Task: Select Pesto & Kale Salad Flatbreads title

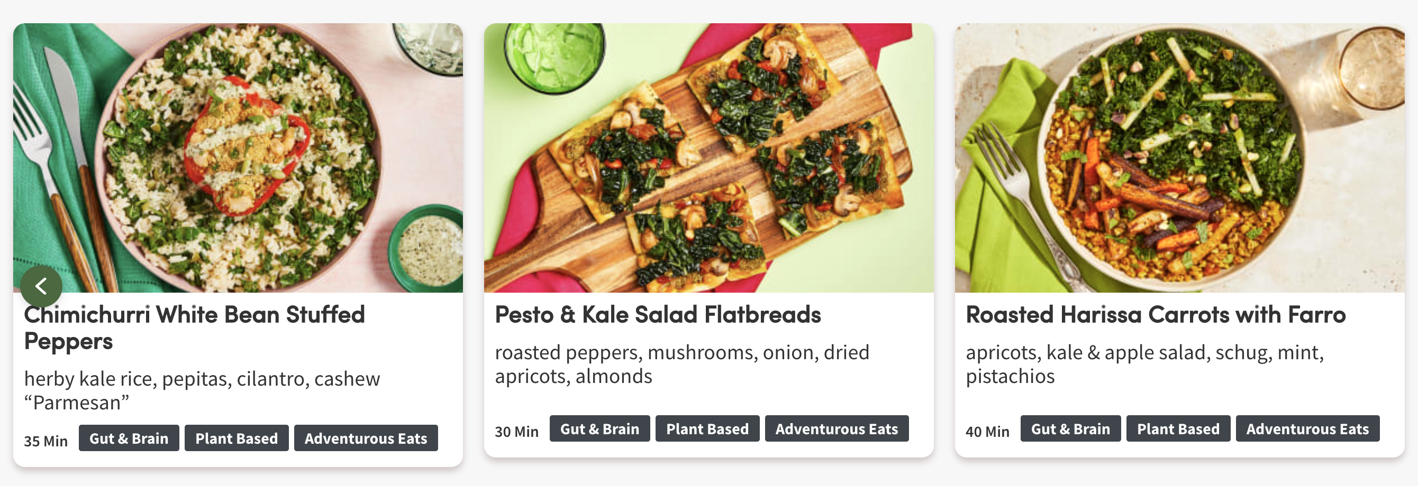Action: click(x=658, y=314)
